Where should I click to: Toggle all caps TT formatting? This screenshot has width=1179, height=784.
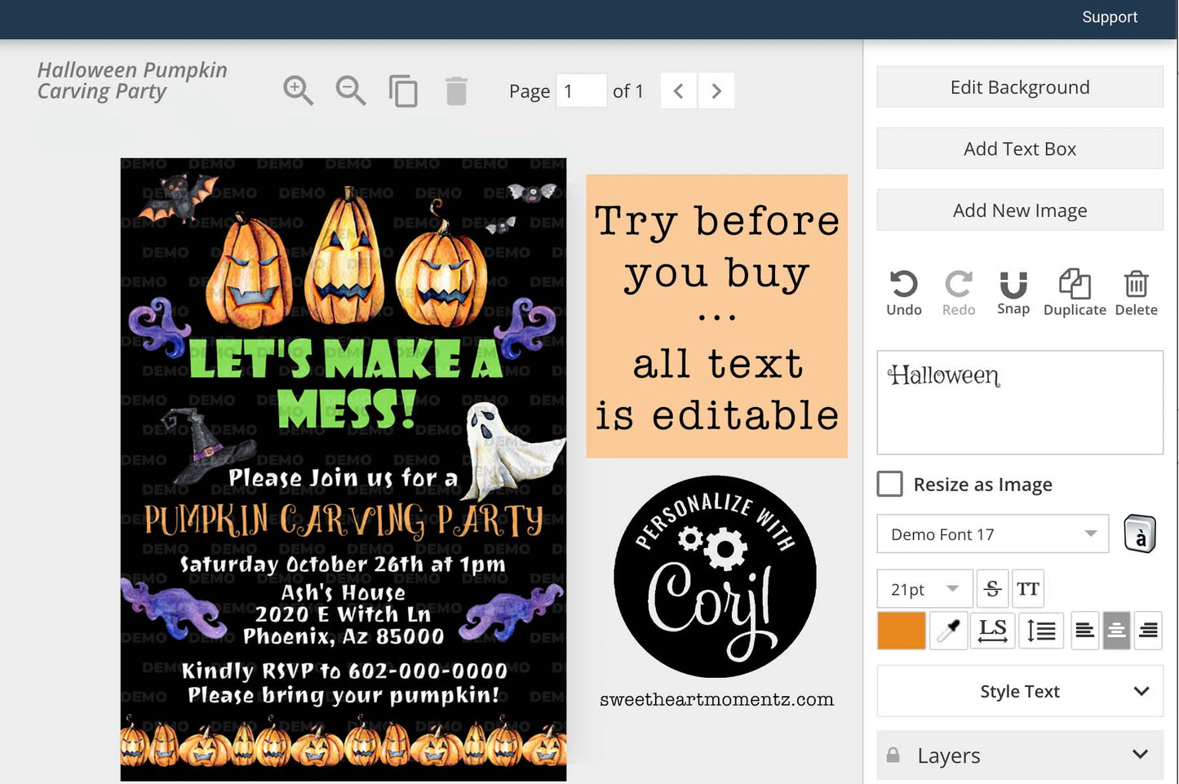pos(1027,588)
